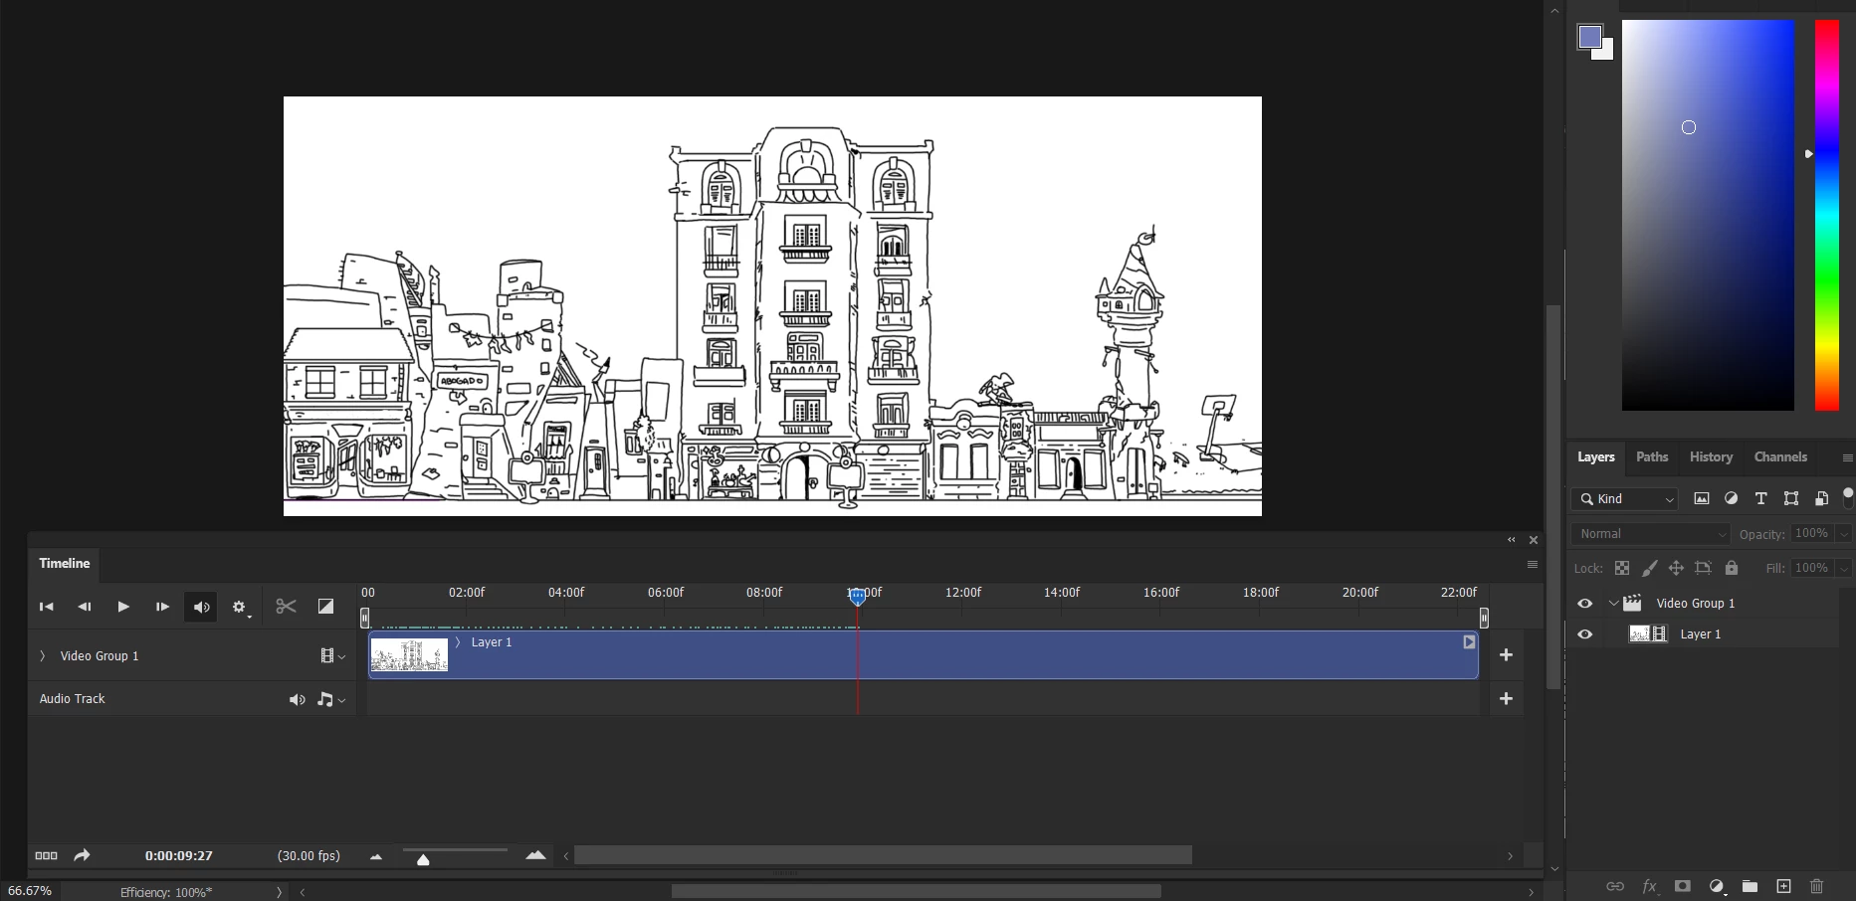Switch to Paths tab
The height and width of the screenshot is (901, 1856).
(1652, 457)
